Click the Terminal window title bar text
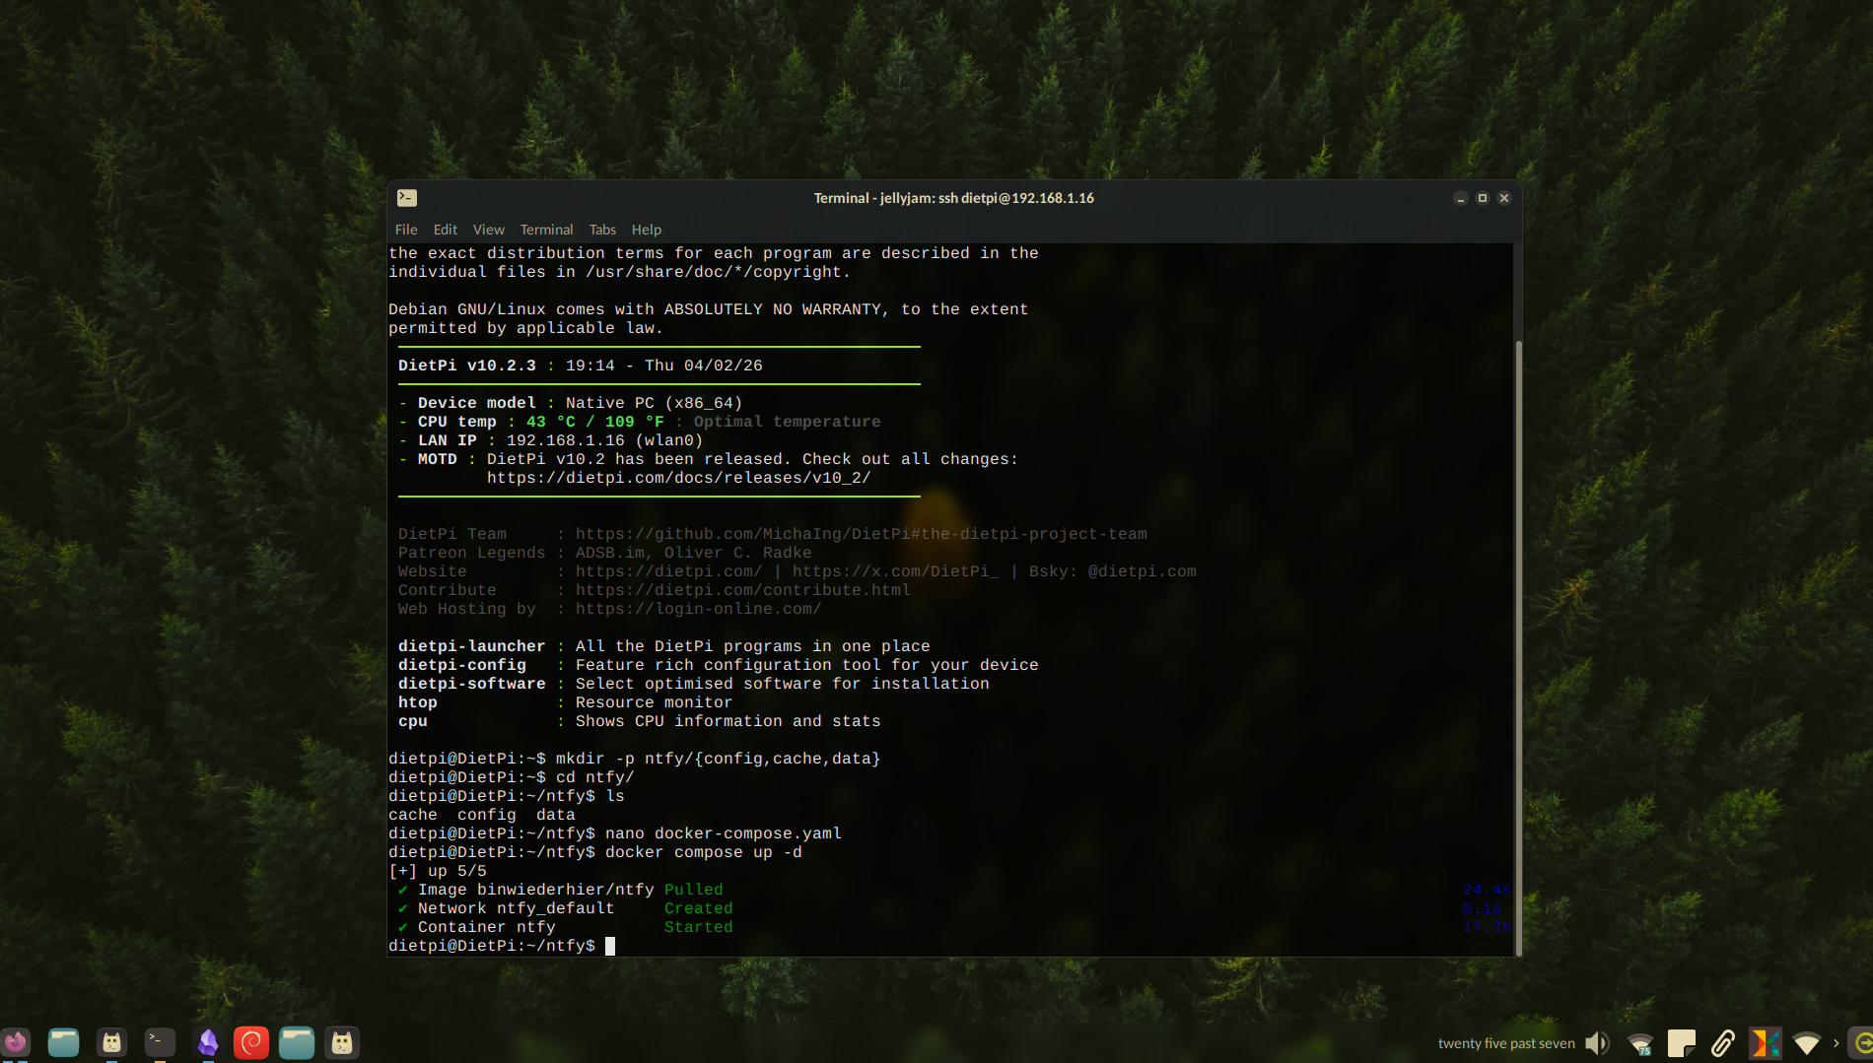This screenshot has height=1063, width=1873. pos(953,198)
